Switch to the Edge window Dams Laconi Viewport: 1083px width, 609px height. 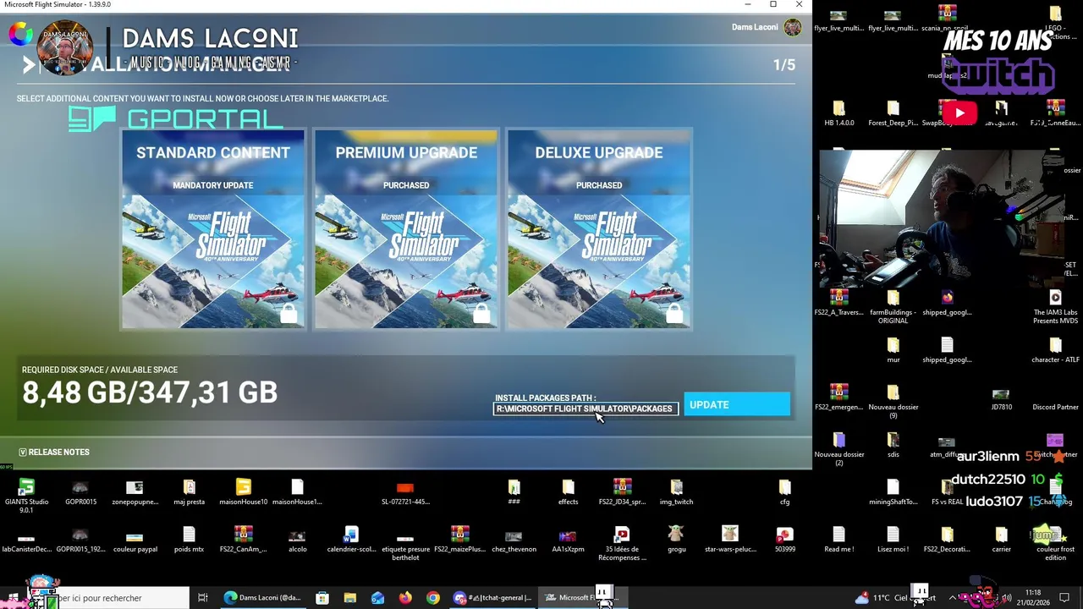tap(262, 598)
